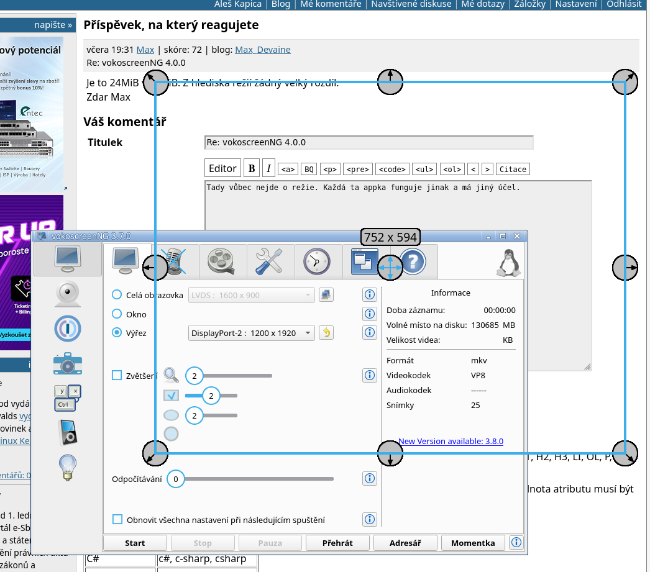Show info for Zvětšení option

[369, 375]
